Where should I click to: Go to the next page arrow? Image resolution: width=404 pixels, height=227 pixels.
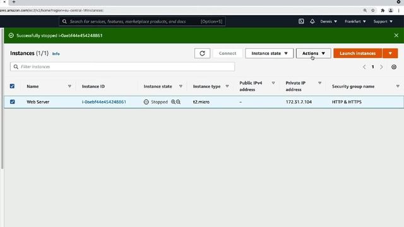381,67
